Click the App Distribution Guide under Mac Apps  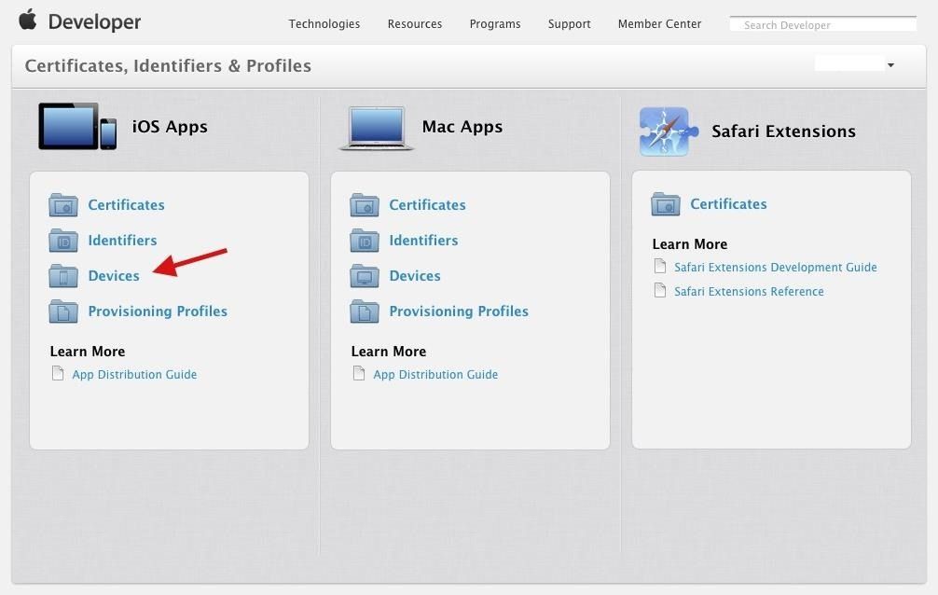tap(435, 374)
